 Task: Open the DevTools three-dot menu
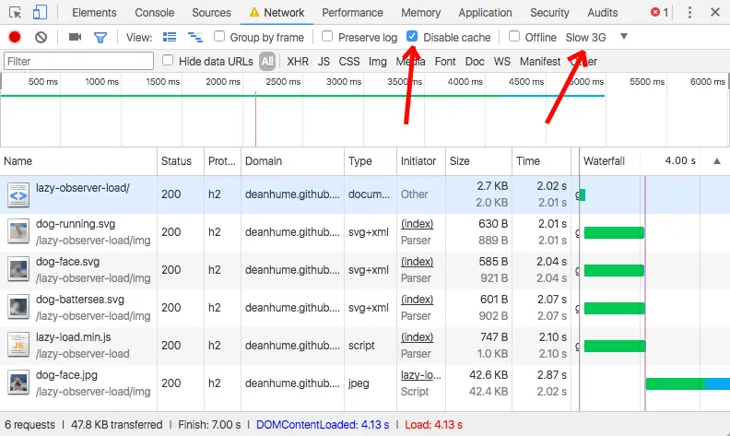click(689, 13)
